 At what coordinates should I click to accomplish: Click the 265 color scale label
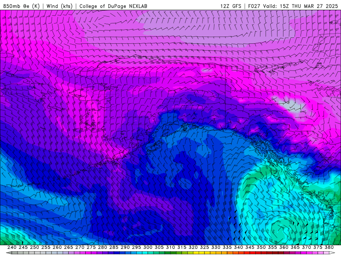click(x=69, y=247)
